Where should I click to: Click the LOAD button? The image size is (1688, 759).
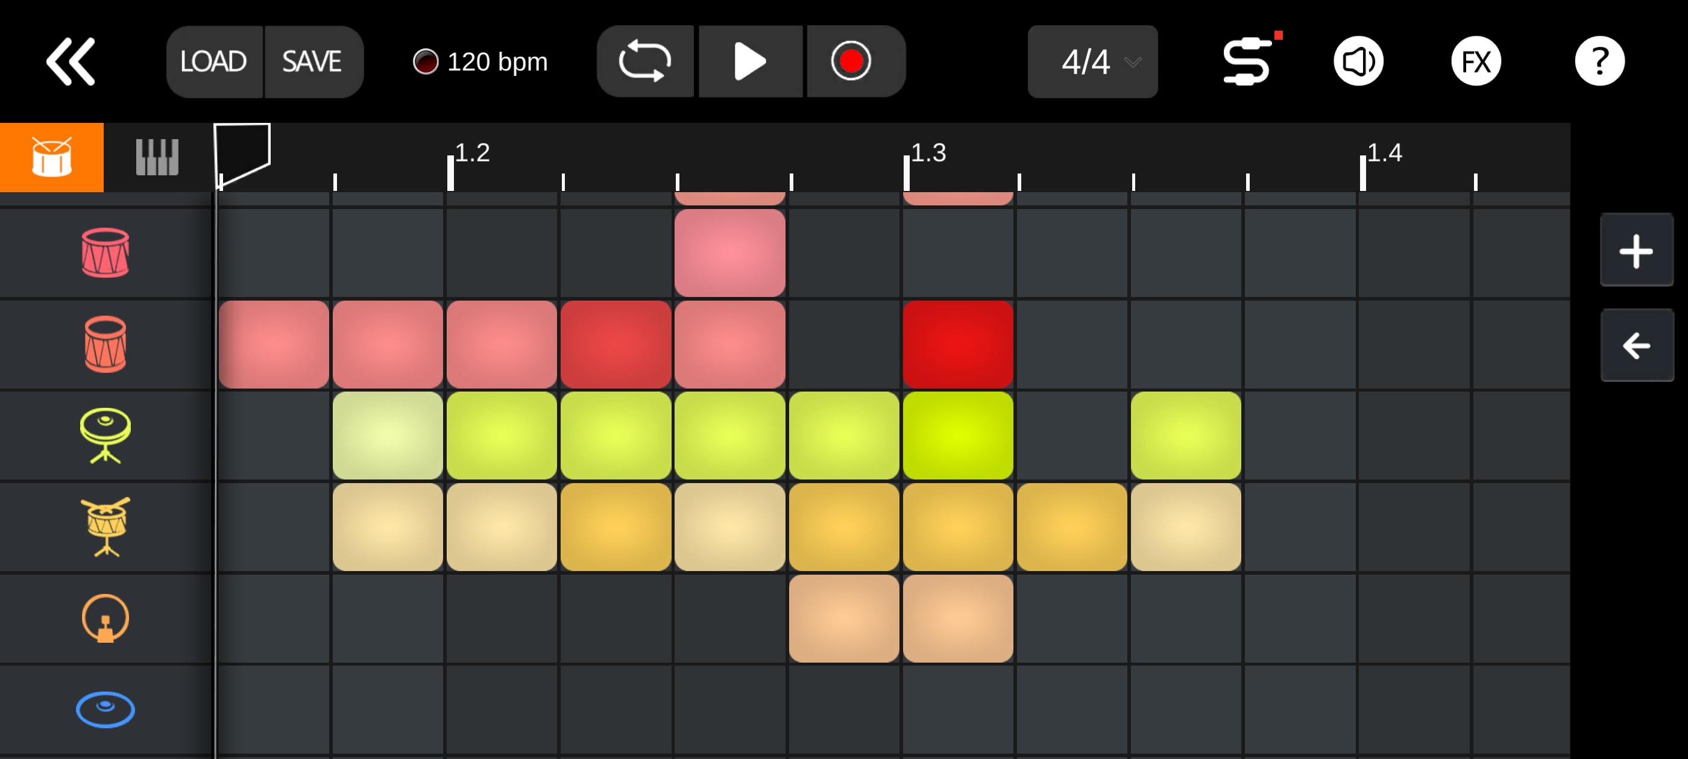pos(213,61)
